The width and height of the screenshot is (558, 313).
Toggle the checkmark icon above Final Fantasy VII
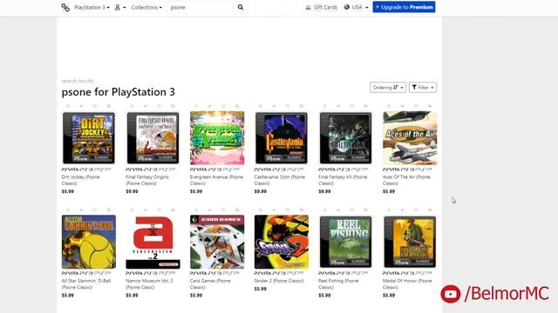click(338, 106)
